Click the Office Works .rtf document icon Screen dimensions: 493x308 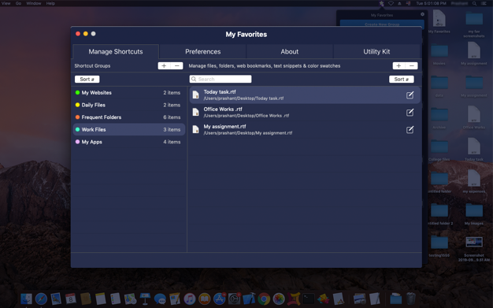click(195, 112)
